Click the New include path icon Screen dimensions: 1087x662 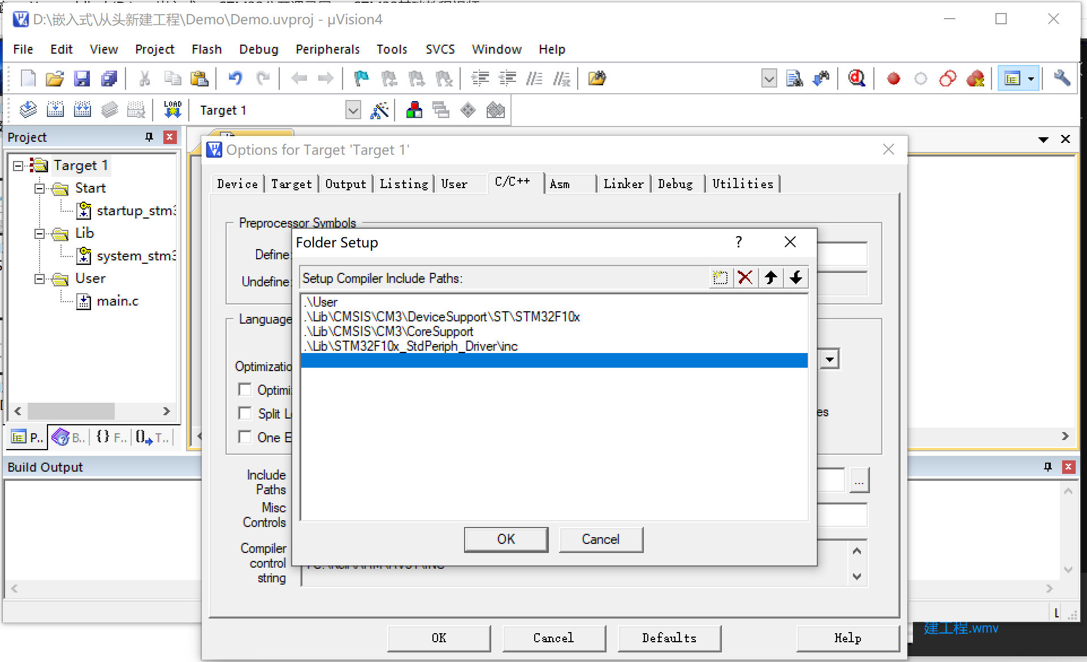(x=720, y=278)
